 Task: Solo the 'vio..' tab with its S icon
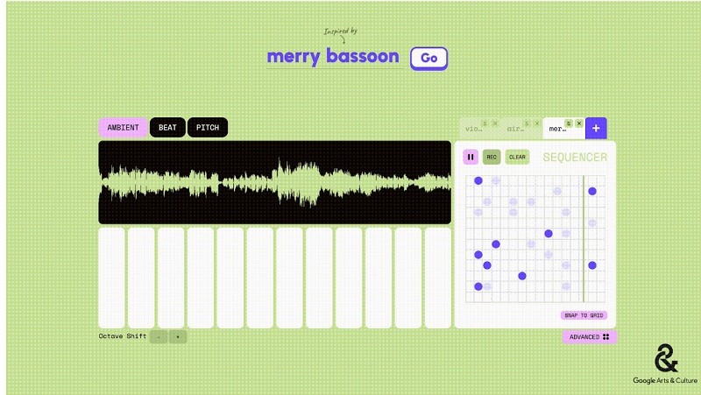(x=485, y=123)
